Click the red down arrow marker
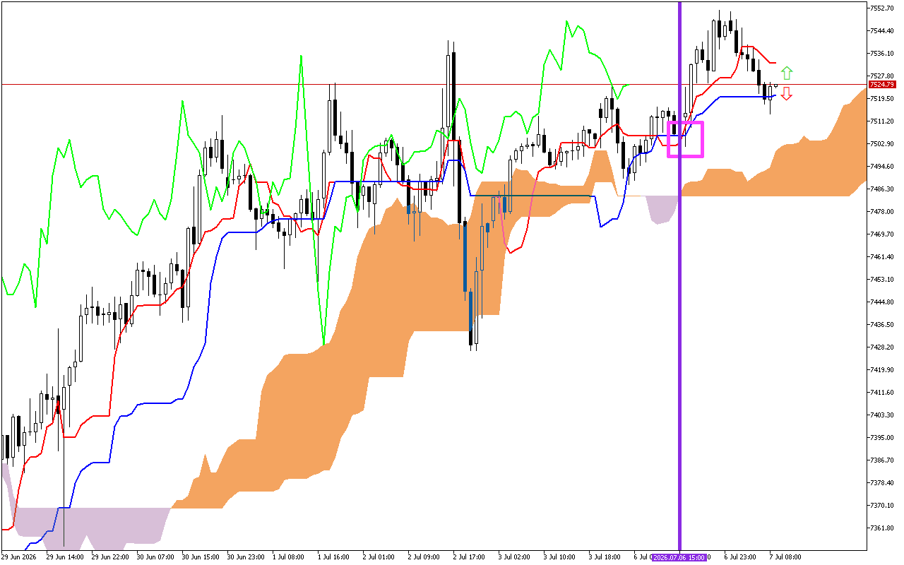Screen dimensions: 904x565 [787, 93]
